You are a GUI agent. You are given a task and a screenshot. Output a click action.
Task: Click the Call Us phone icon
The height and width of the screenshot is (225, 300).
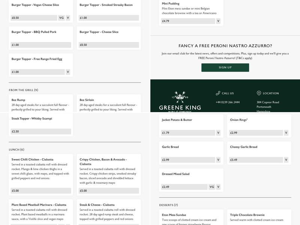(218, 93)
